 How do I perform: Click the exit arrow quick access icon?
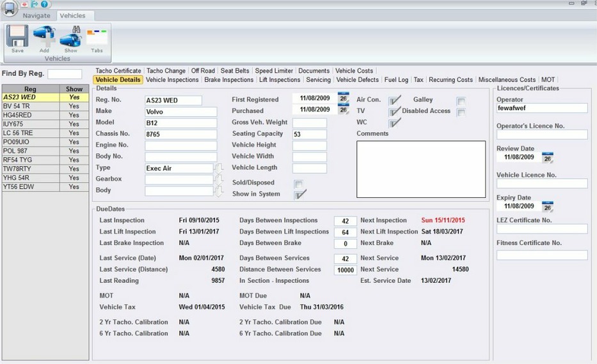tap(35, 4)
